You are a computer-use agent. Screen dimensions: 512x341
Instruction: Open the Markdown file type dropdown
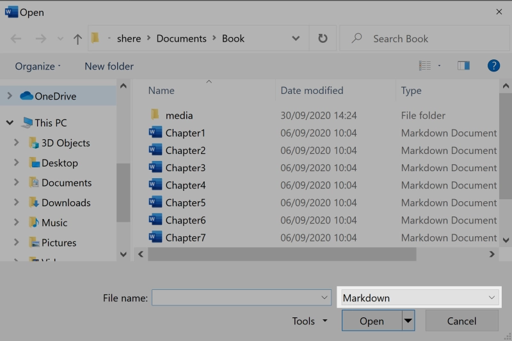coord(418,298)
